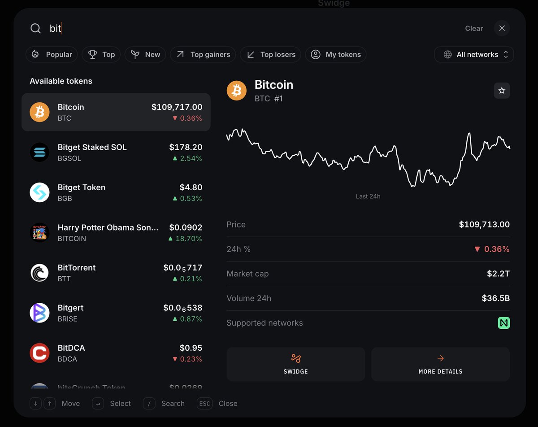Open My tokens filter

336,54
